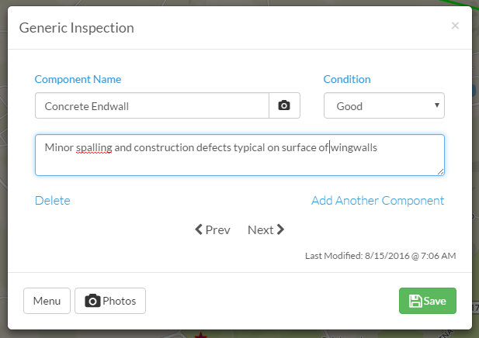The width and height of the screenshot is (479, 338).
Task: Open Photos via its camera icon
Action: 92,301
